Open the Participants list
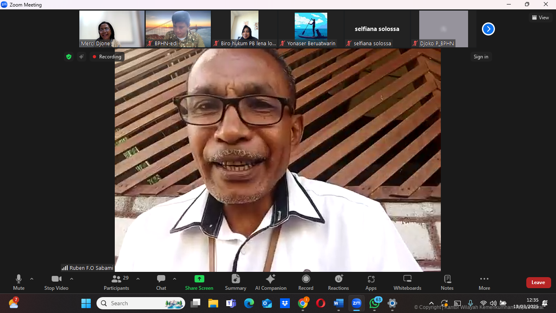 [116, 282]
